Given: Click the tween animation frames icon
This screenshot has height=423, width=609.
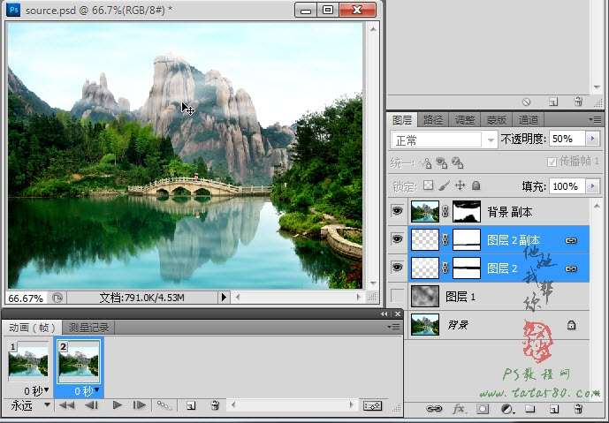Looking at the screenshot, I should point(164,405).
